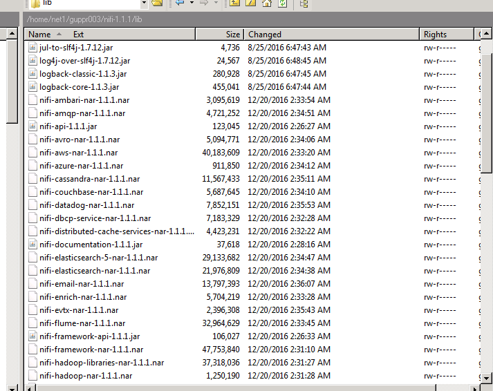
Task: Click the date 8/25/2016 6:48:45 AM
Action: click(287, 61)
